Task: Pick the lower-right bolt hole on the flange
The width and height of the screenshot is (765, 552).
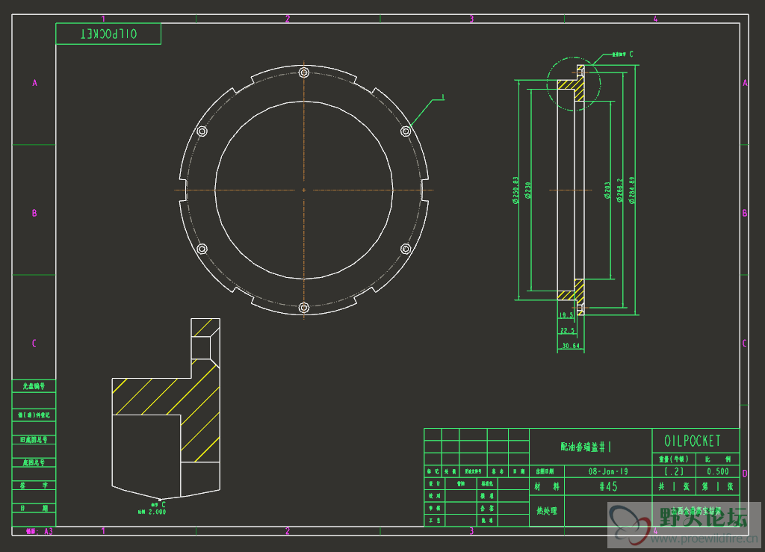Action: pos(406,249)
